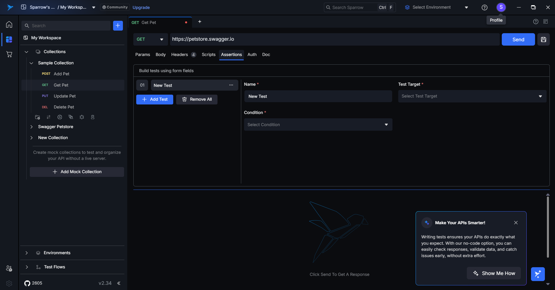Expand the Swagger Petstore collection
The image size is (555, 290).
tap(32, 127)
